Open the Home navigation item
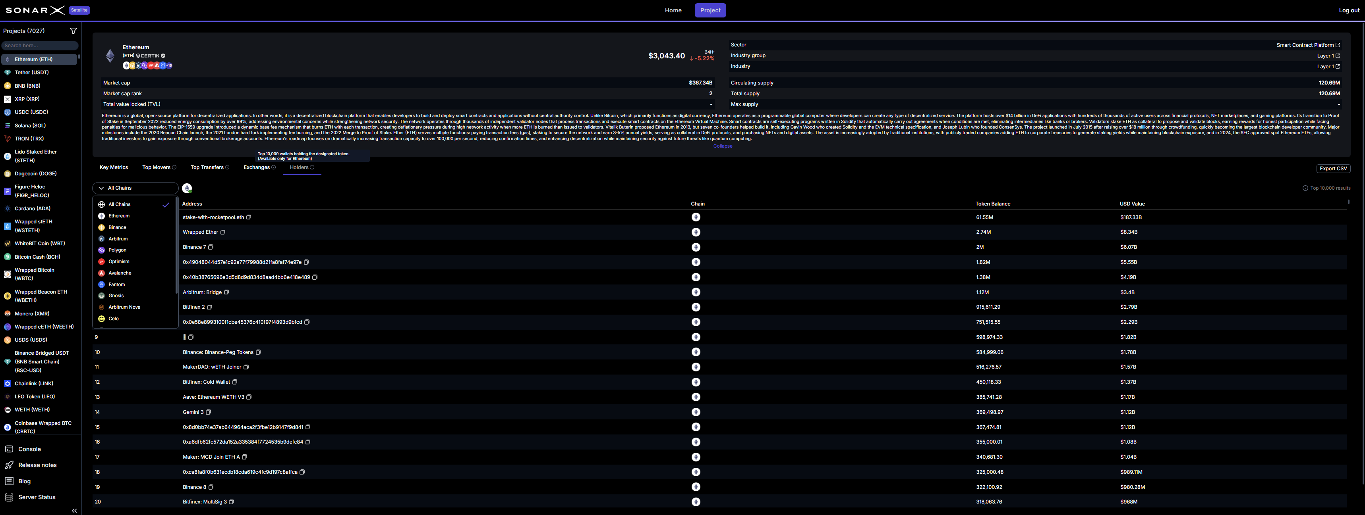Screen dimensions: 1365x515 673,10
